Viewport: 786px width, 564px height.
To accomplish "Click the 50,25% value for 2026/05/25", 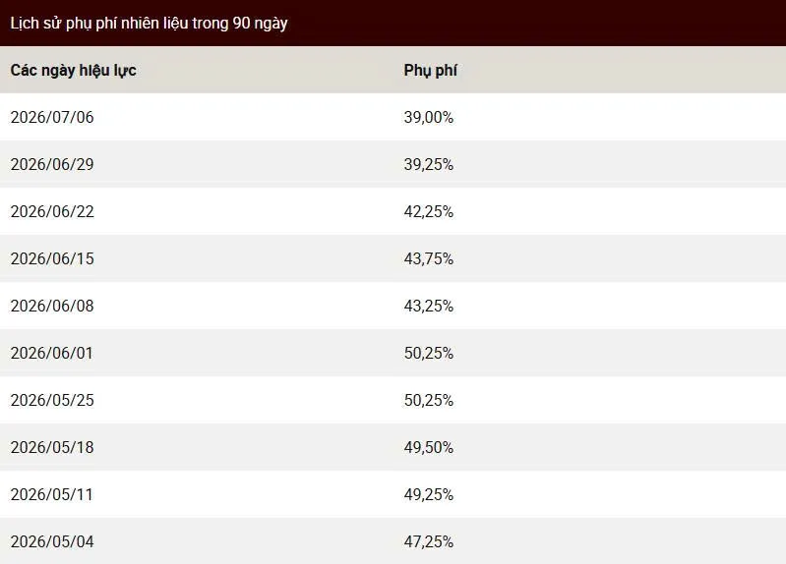I will pos(429,400).
